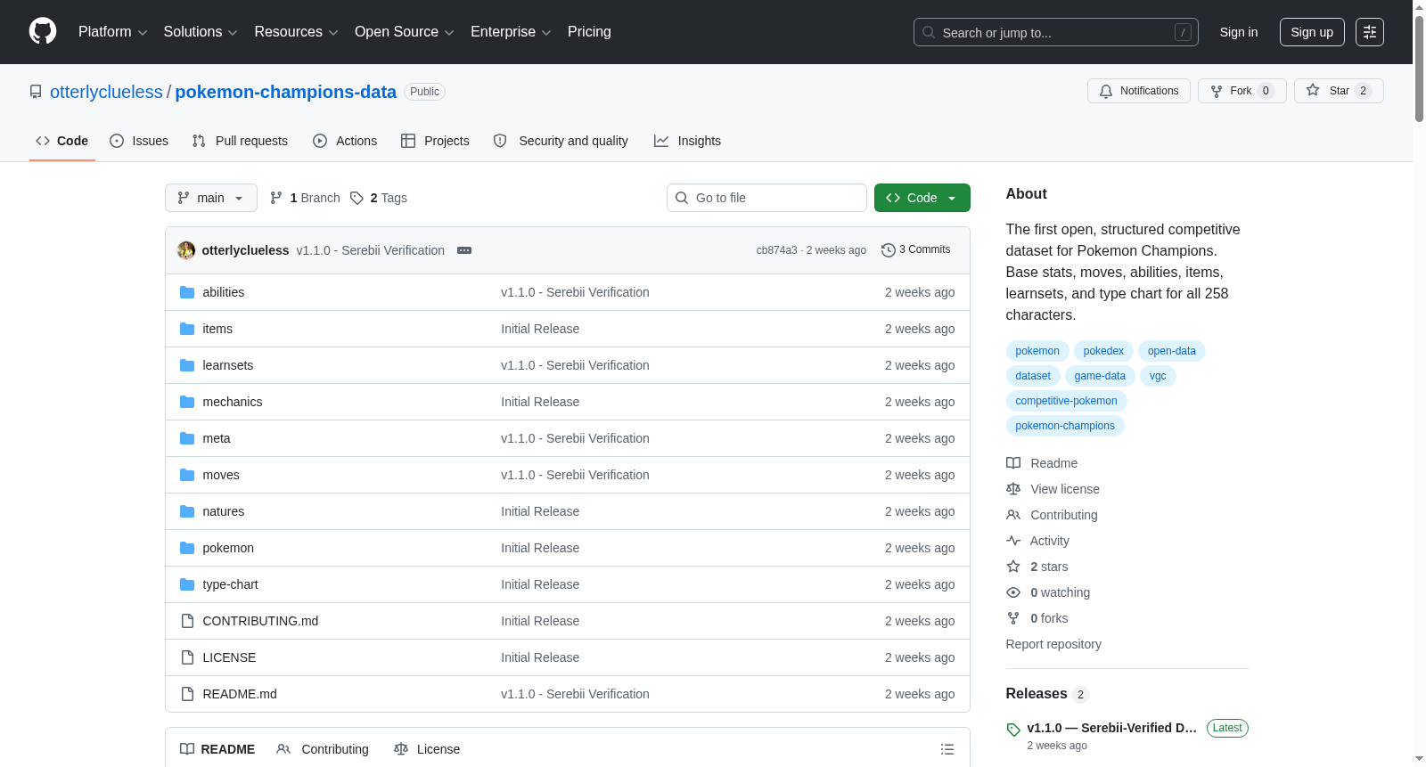The height and width of the screenshot is (767, 1426).
Task: Click the star icon beside 2 stars
Action: 1013,567
